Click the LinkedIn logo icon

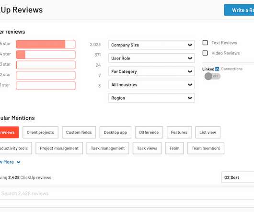217,69
